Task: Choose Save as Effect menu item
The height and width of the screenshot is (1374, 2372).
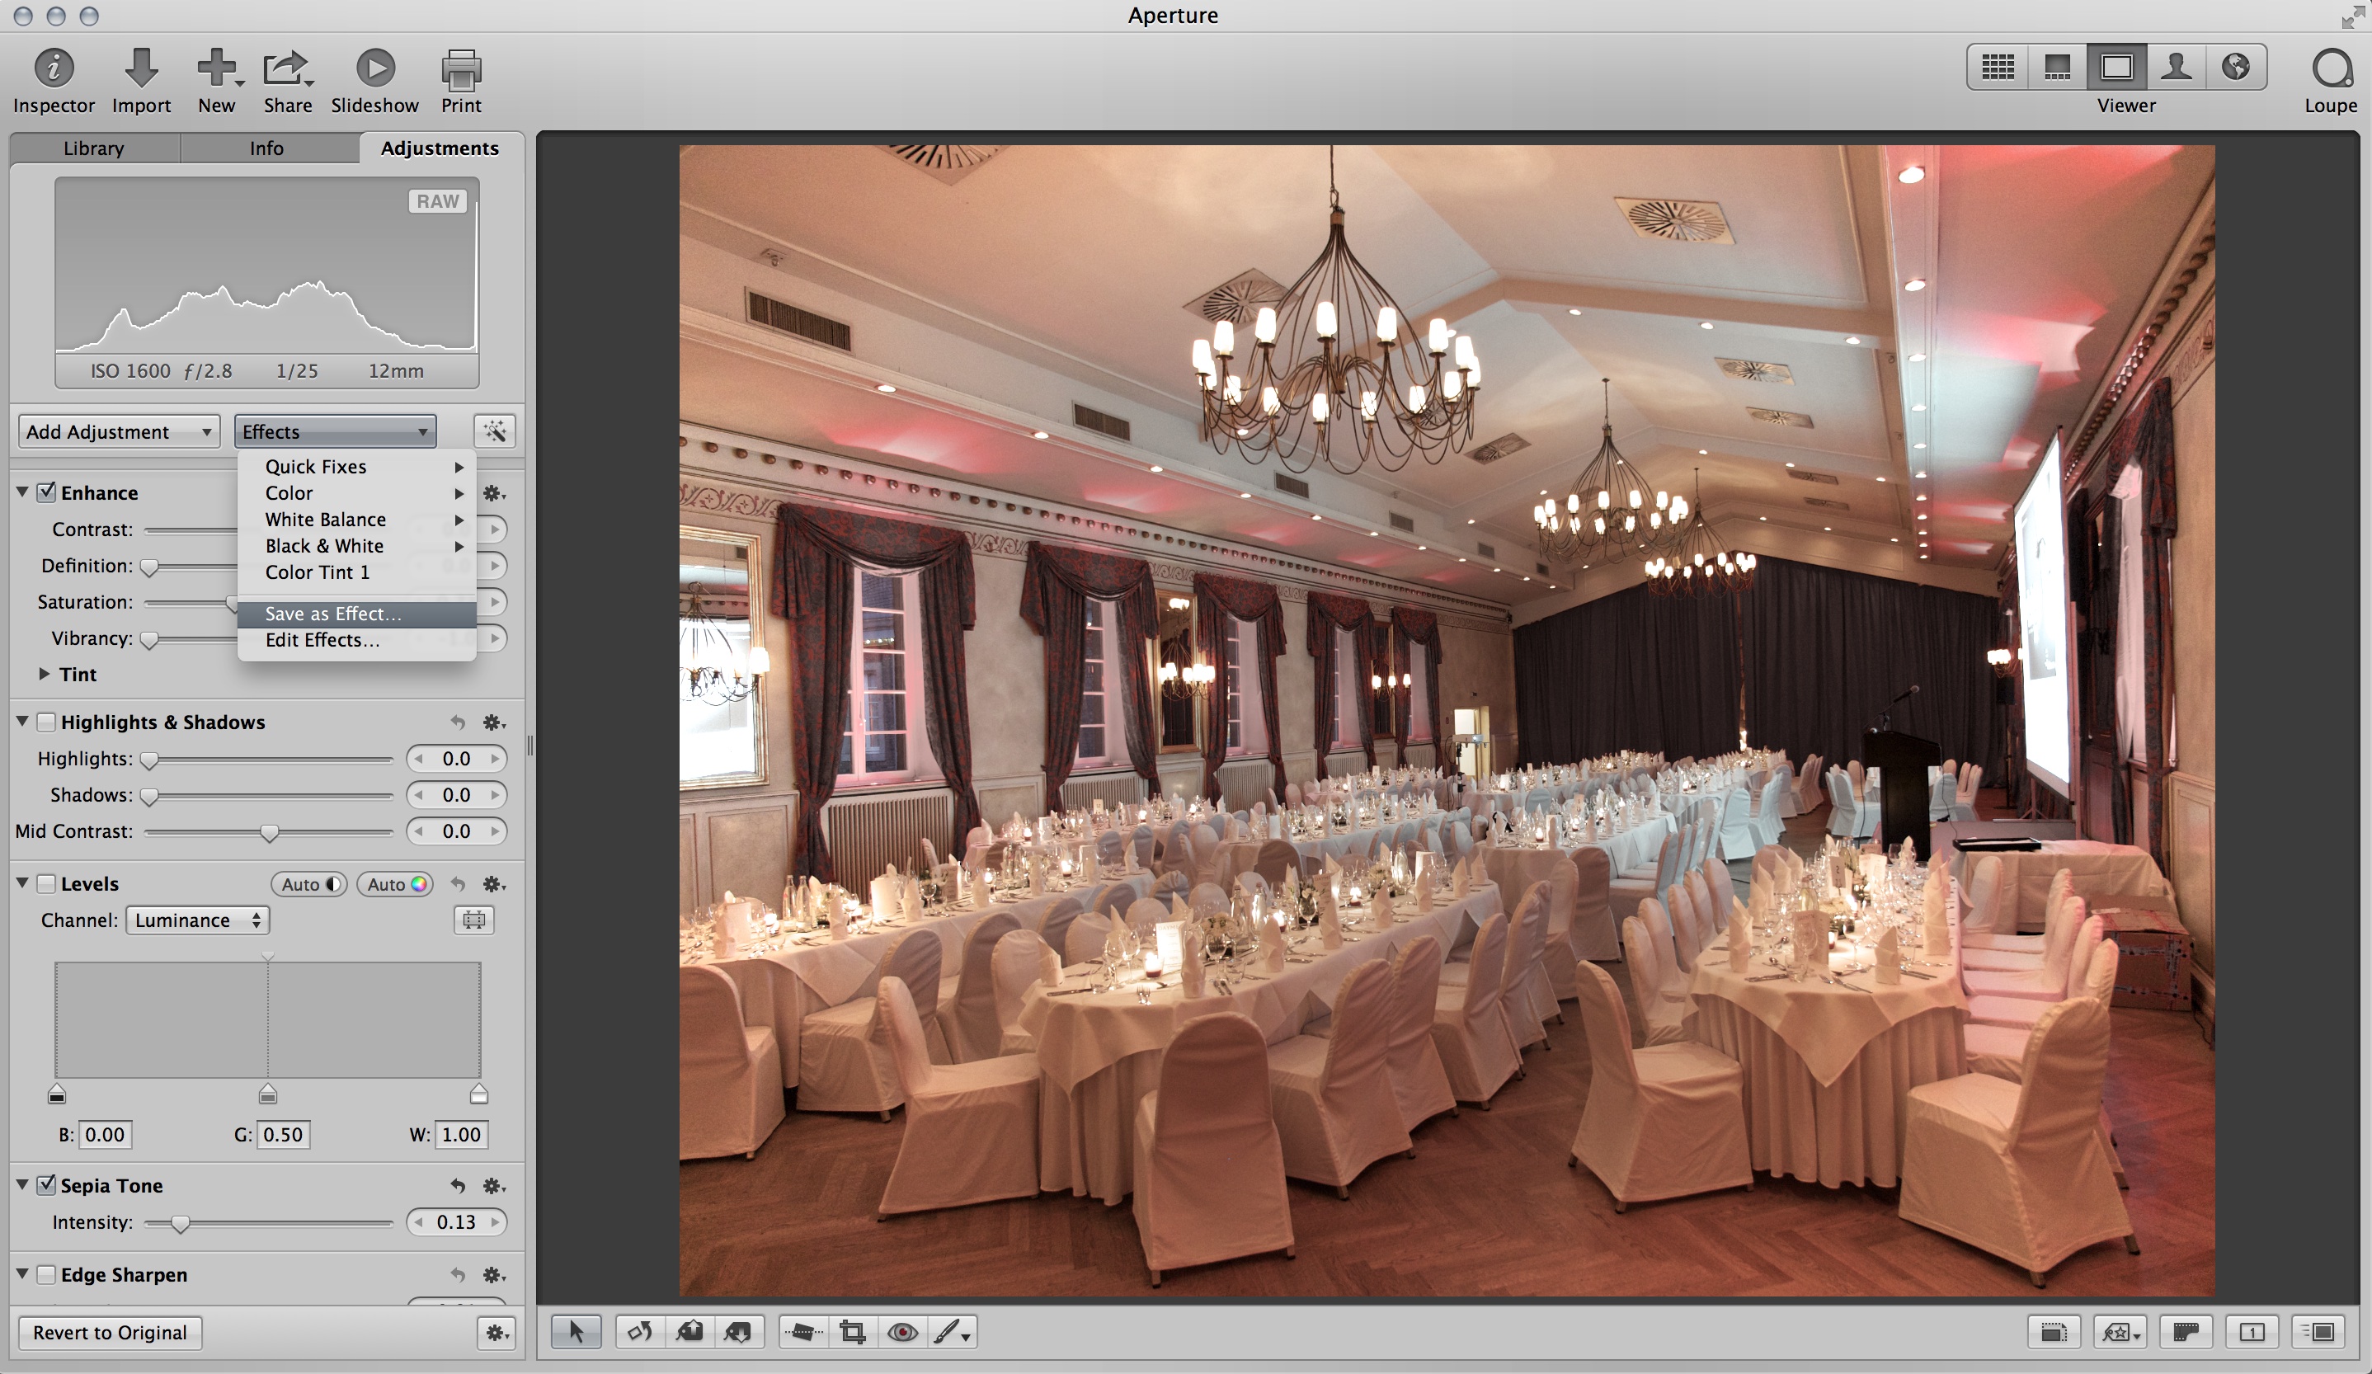Action: pyautogui.click(x=333, y=614)
